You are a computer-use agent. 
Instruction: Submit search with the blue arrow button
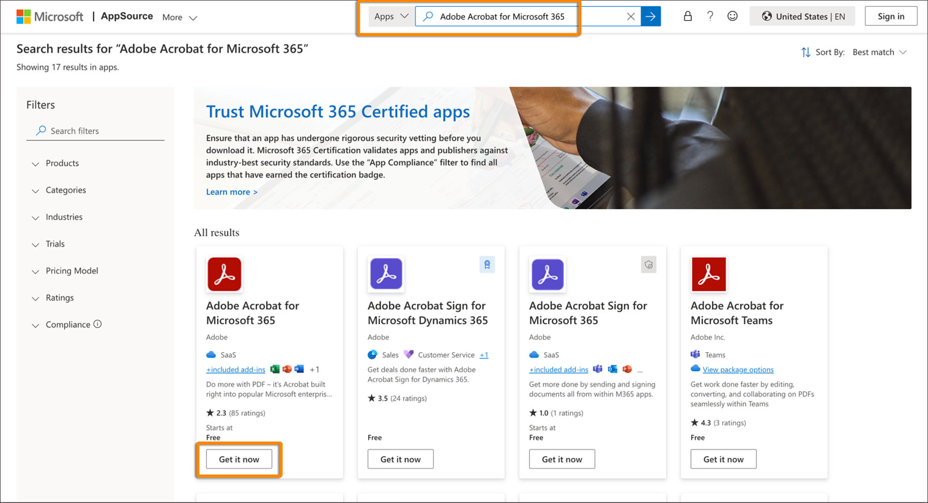click(x=651, y=16)
